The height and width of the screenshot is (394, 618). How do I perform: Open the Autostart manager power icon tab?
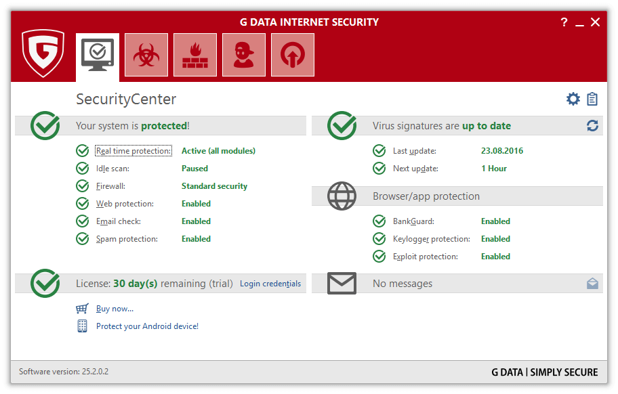pos(293,55)
